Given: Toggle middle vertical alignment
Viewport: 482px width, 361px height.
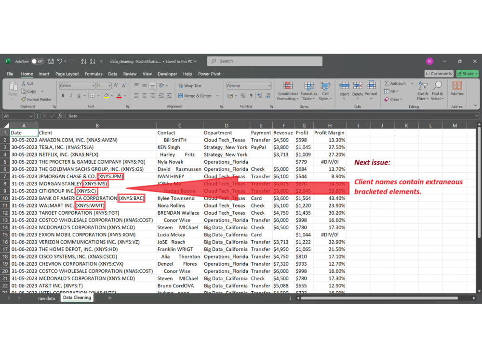Looking at the screenshot, I should [144, 86].
